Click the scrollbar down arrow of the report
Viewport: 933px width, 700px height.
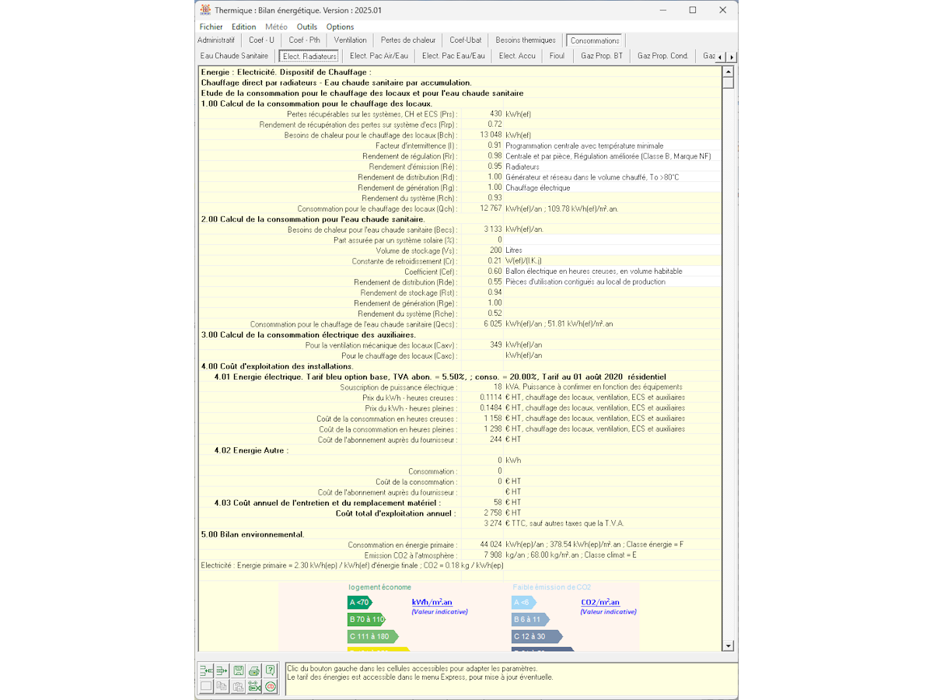pos(729,646)
